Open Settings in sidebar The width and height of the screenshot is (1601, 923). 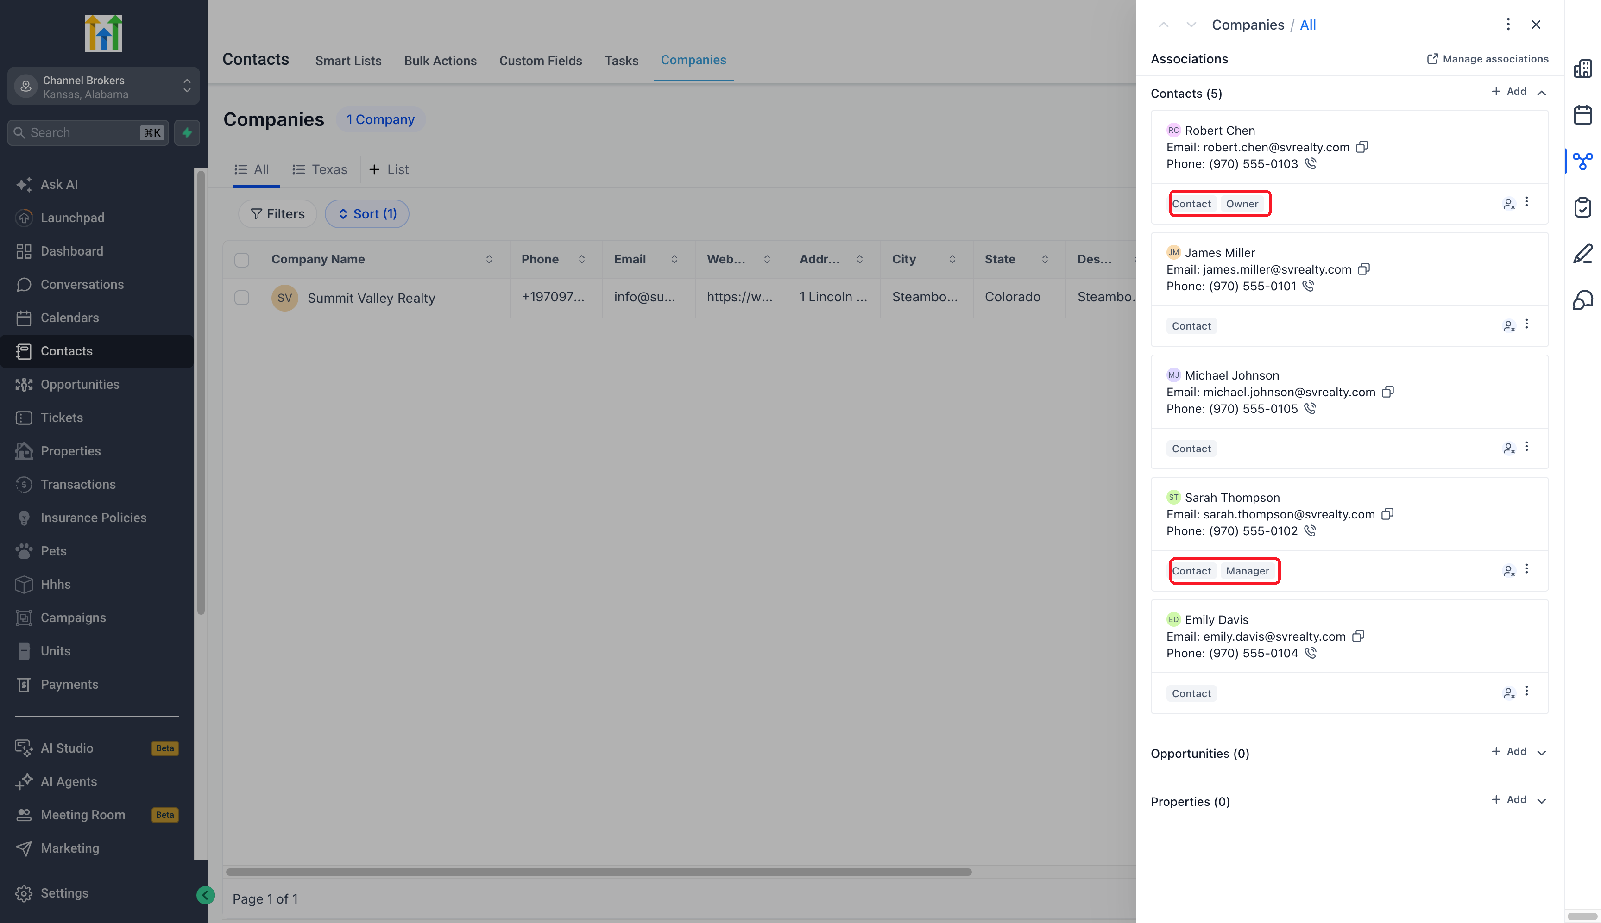[64, 892]
